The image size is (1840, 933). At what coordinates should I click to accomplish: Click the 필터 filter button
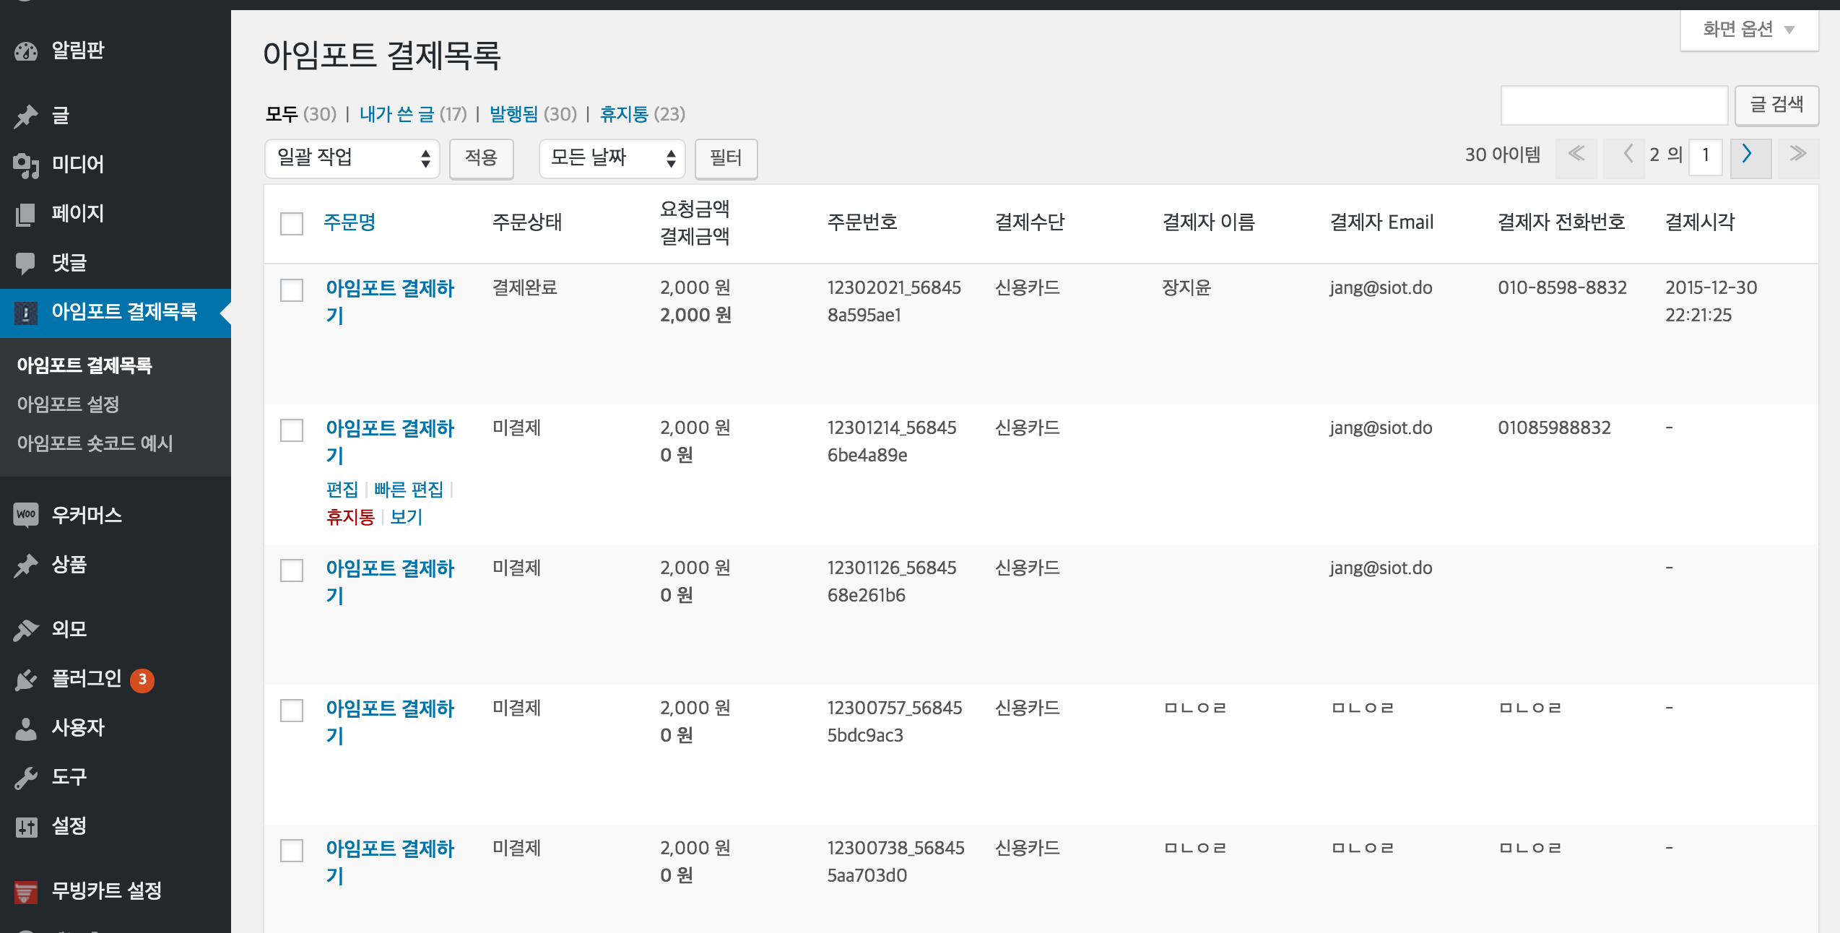click(x=726, y=158)
